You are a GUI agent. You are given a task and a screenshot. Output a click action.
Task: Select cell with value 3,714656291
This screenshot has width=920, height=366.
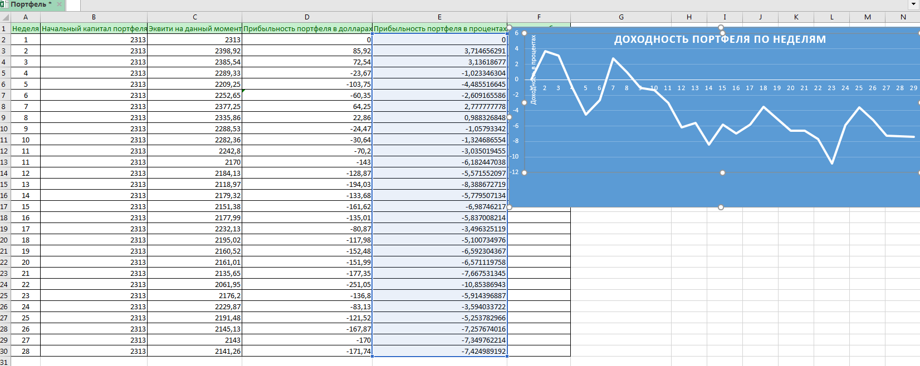(x=439, y=51)
